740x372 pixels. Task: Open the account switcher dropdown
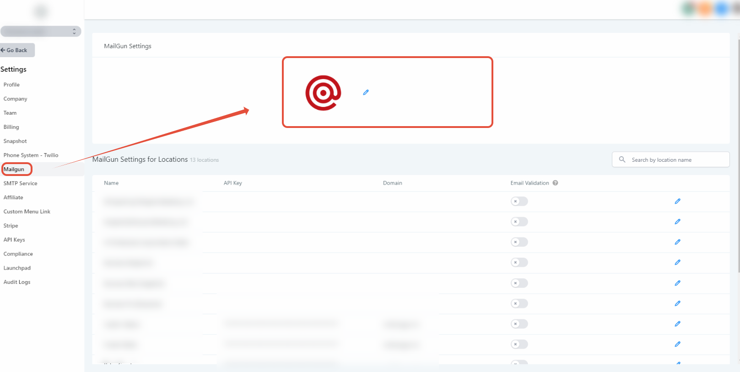[x=41, y=31]
